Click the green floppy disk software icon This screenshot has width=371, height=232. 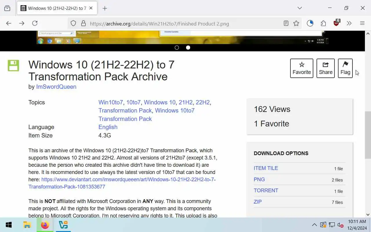pos(13,66)
